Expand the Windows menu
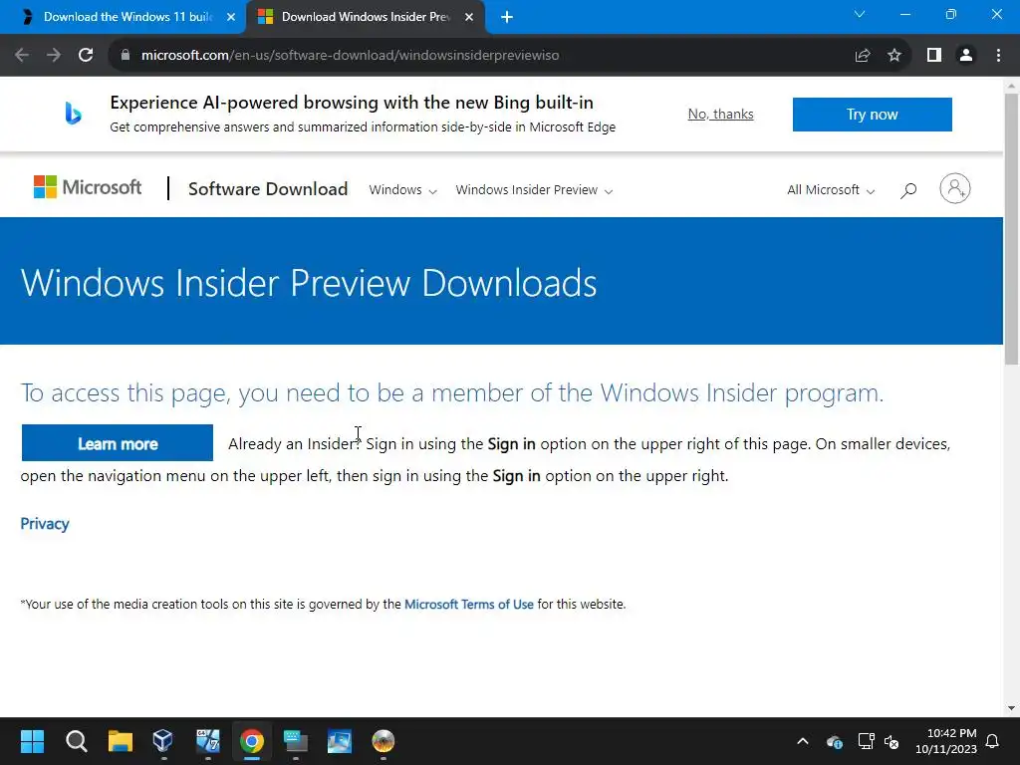1020x765 pixels. (402, 190)
